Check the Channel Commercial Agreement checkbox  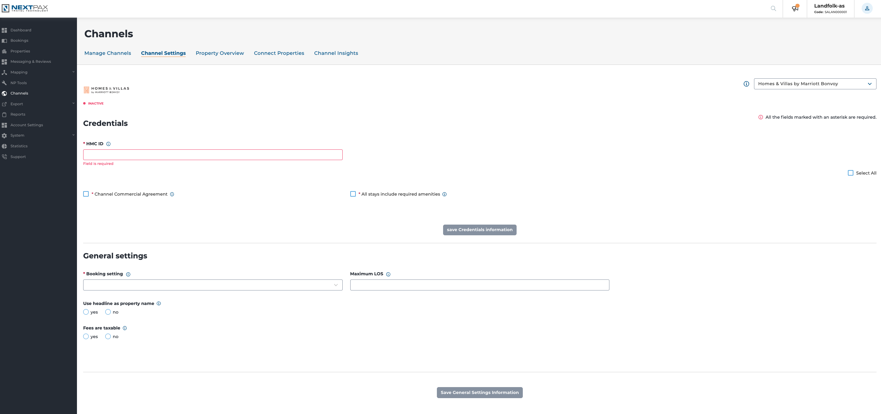(86, 194)
